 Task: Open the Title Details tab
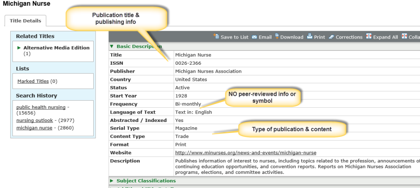pyautogui.click(x=25, y=21)
